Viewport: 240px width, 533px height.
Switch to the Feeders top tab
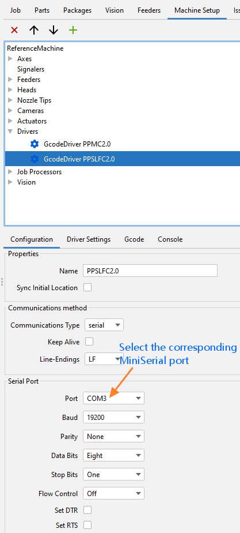pyautogui.click(x=149, y=10)
